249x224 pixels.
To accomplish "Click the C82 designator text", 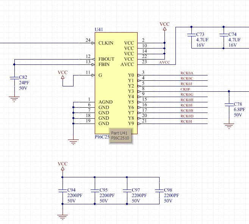I will (23, 77).
